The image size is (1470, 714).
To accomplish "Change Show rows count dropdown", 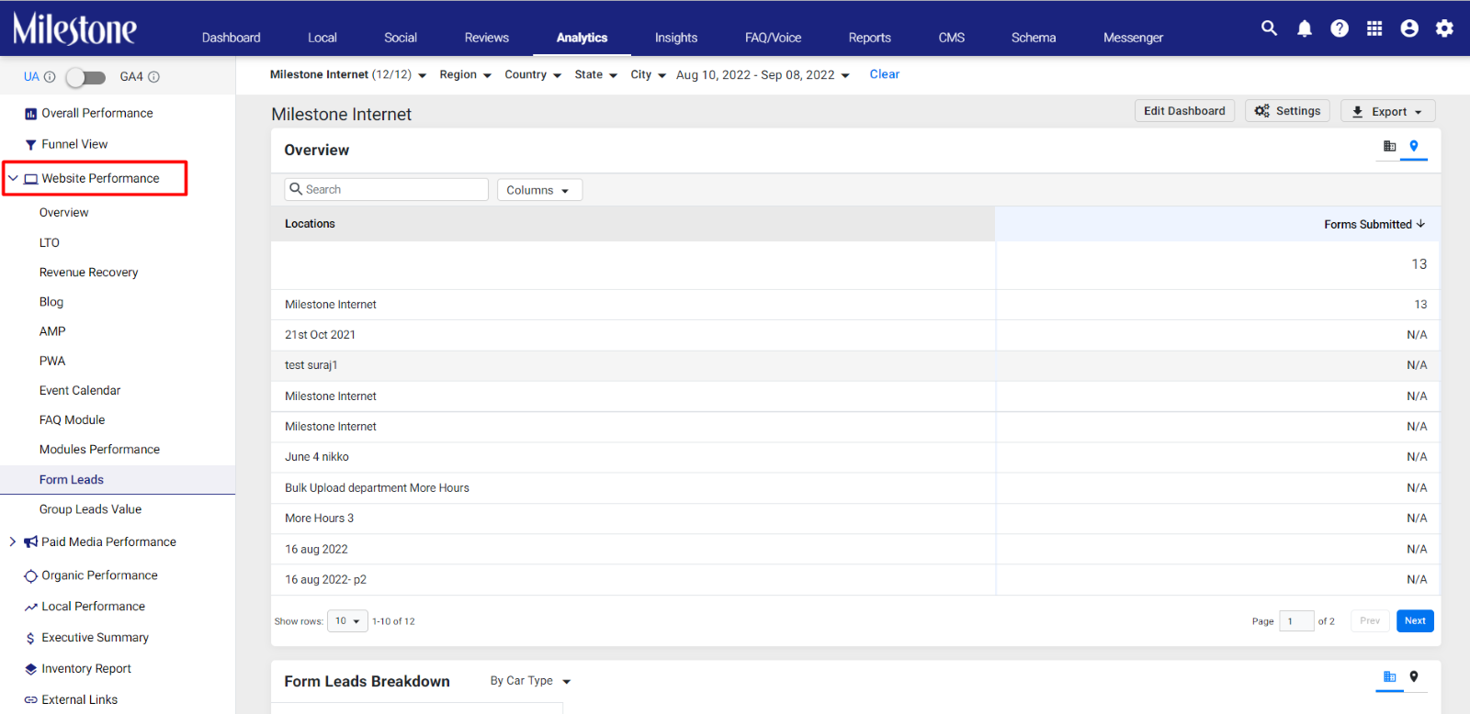I will (x=347, y=621).
